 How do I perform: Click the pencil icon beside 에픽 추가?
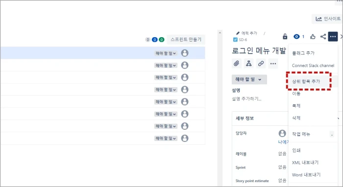point(238,33)
